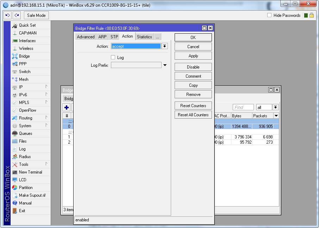Image resolution: width=319 pixels, height=228 pixels.
Task: Enable the Log checkbox
Action: pos(113,57)
